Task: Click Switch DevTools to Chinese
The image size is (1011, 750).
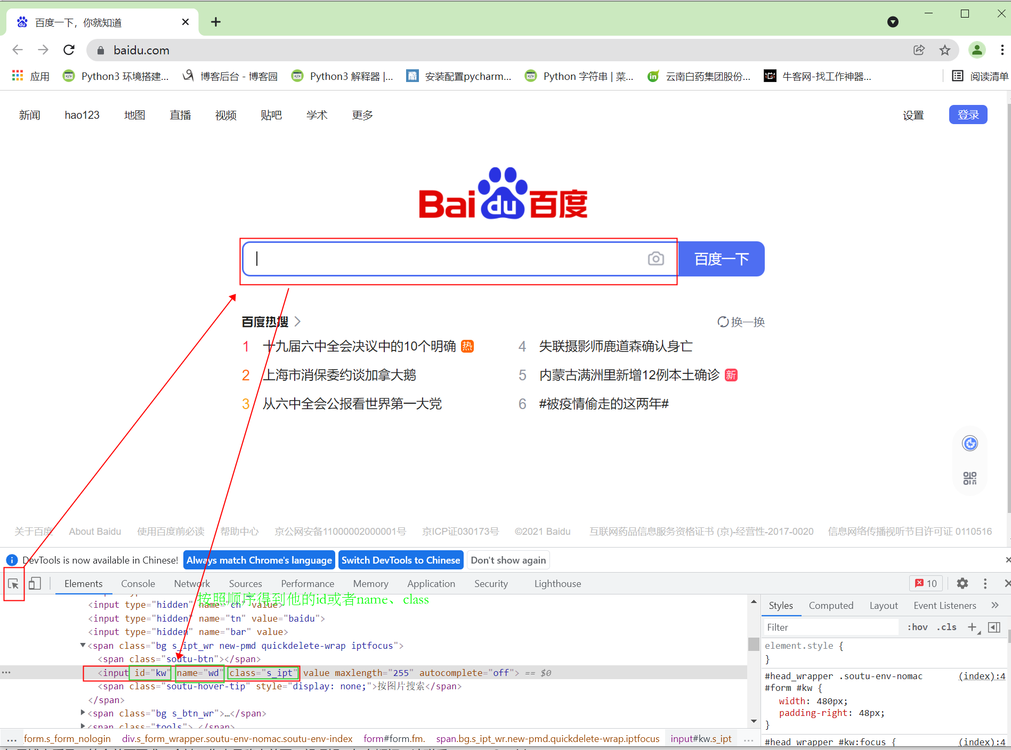Action: pos(401,560)
